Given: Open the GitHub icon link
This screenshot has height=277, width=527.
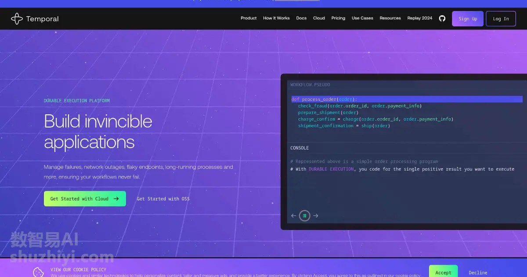Looking at the screenshot, I should [x=442, y=18].
